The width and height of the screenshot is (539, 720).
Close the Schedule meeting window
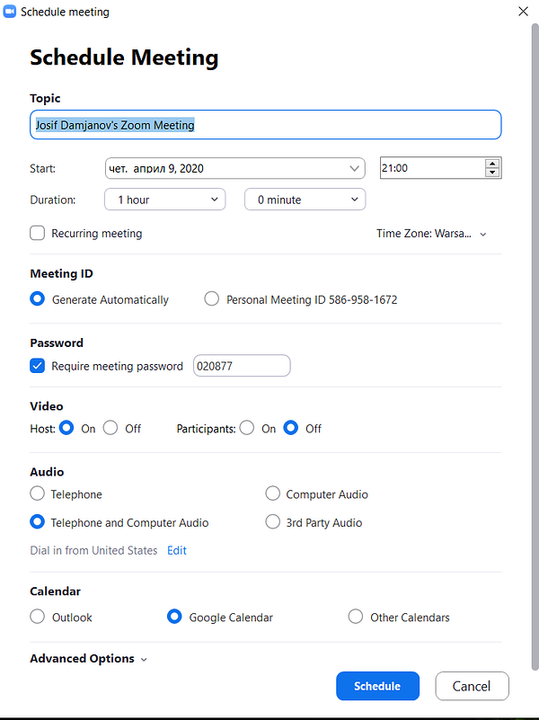click(523, 12)
